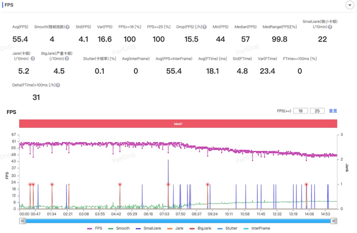Open help for Delta(FTime)>100ms [/h]

tap(58, 85)
